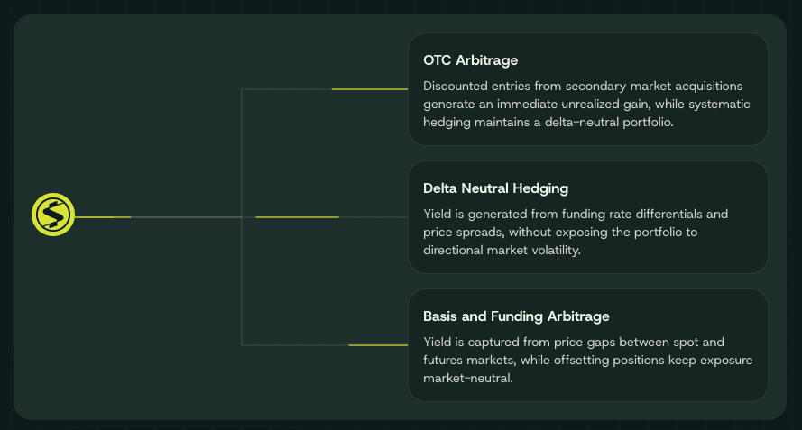Click the OTC Arbitrage description paragraph
Image resolution: width=802 pixels, height=430 pixels.
(x=586, y=105)
